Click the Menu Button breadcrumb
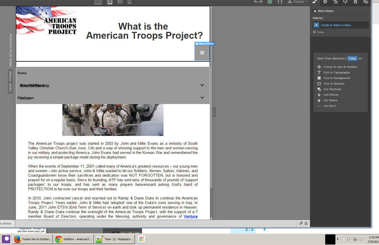379x245 pixels. tap(6, 224)
